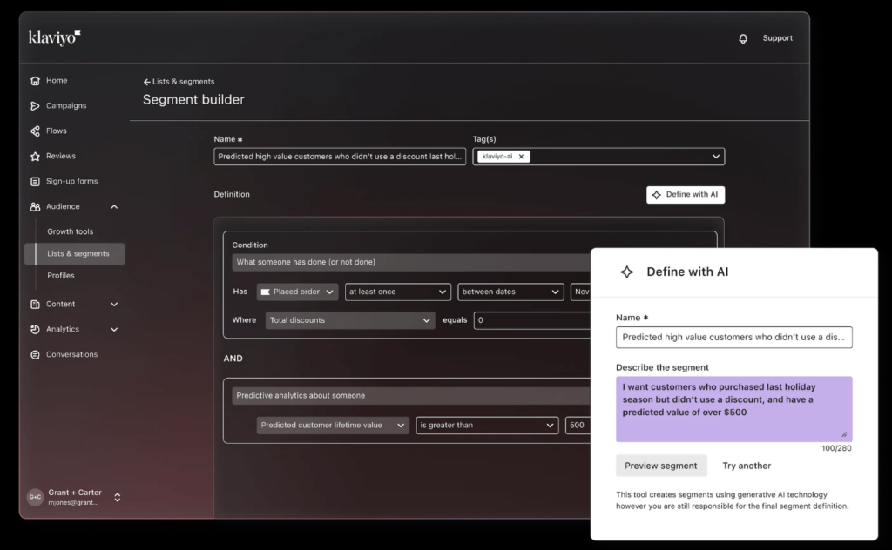Viewport: 892px width, 550px height.
Task: Click Placed order flag icon
Action: pos(265,292)
